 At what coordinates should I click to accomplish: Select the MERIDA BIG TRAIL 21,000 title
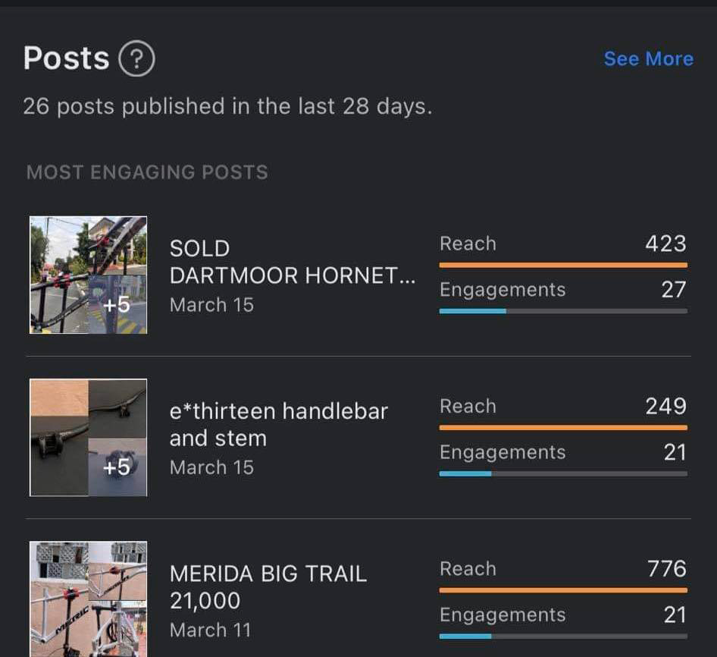tap(268, 586)
